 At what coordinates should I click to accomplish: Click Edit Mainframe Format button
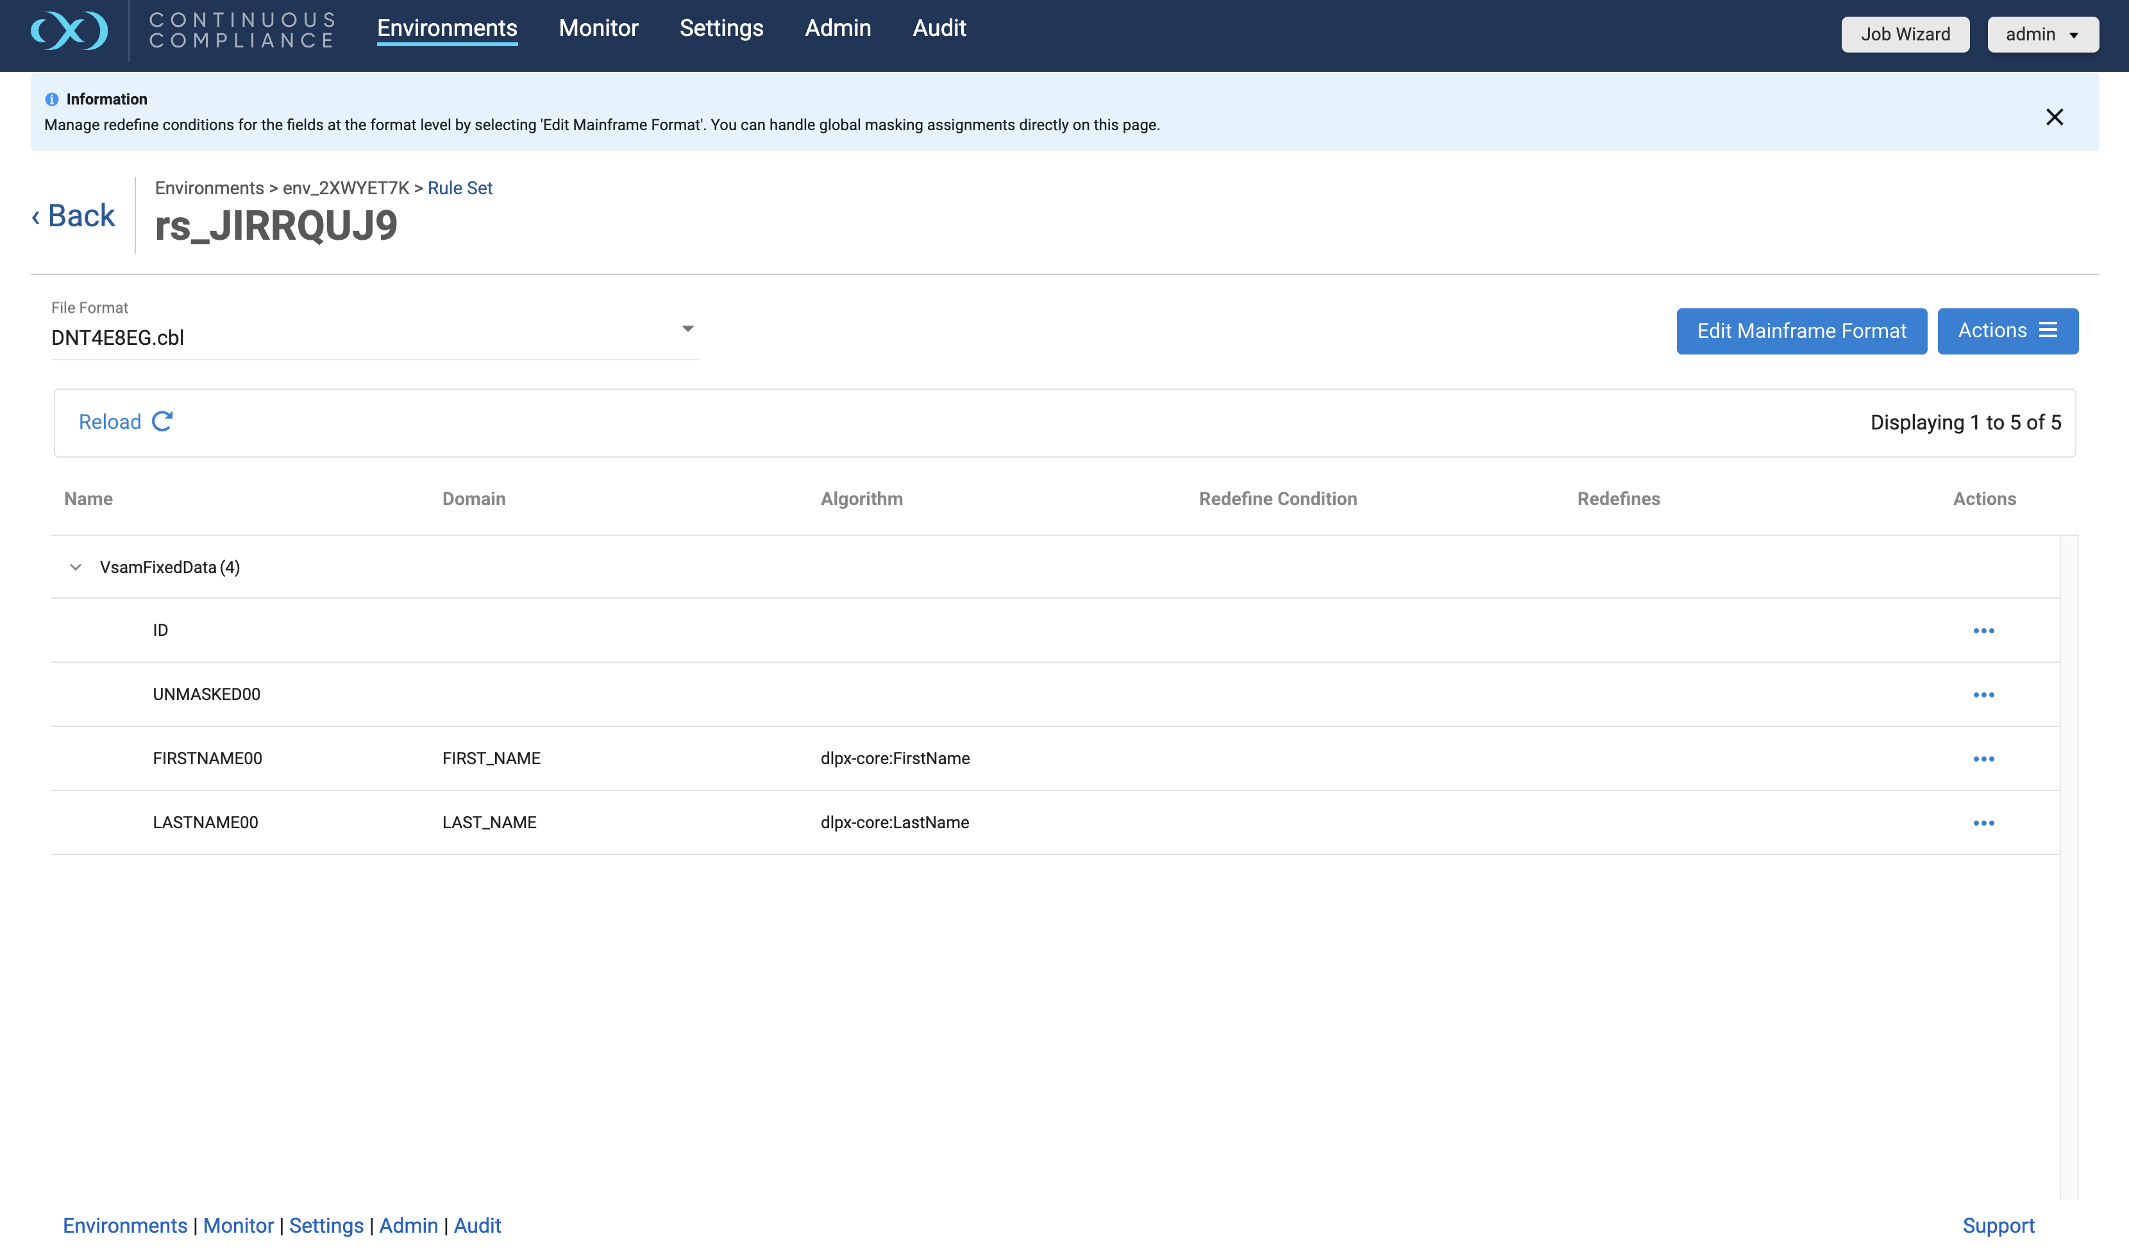click(1801, 331)
